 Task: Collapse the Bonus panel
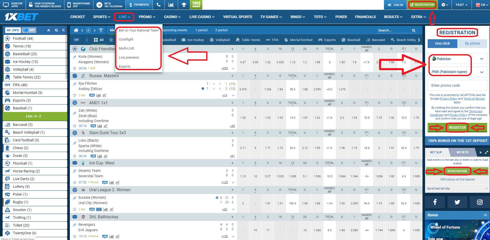point(485,215)
